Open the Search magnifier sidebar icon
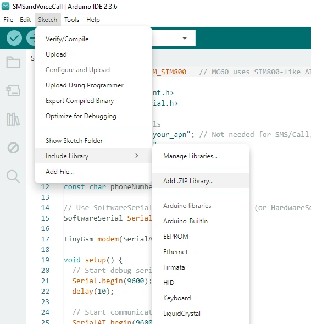Screen dimensions: 311x324 tap(13, 177)
